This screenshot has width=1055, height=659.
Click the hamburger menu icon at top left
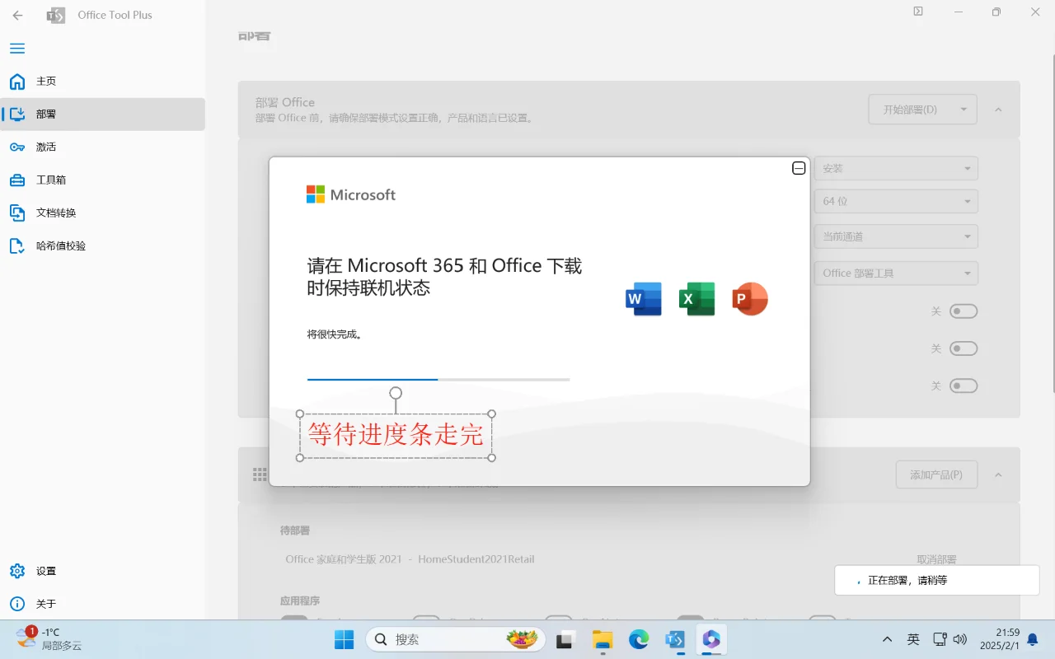[x=16, y=49]
